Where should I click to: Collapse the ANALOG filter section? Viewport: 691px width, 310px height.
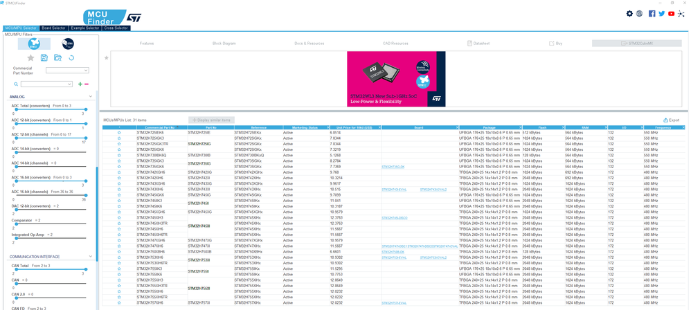coord(90,96)
